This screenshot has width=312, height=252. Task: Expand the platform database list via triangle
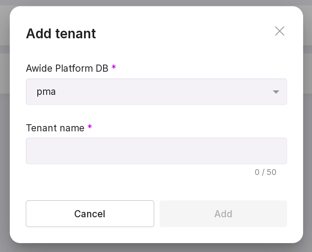pos(276,92)
